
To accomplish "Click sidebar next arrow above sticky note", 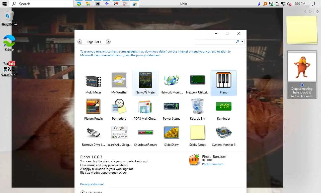I will click(x=310, y=12).
